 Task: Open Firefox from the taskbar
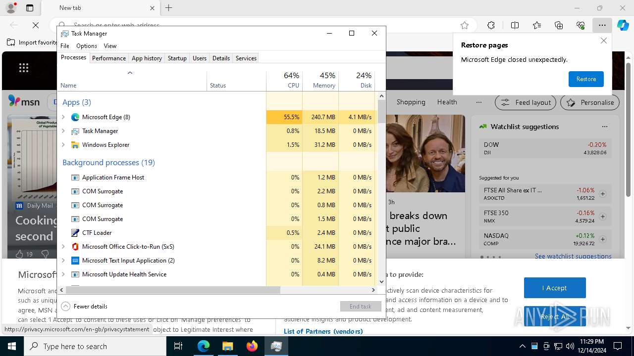tap(252, 347)
